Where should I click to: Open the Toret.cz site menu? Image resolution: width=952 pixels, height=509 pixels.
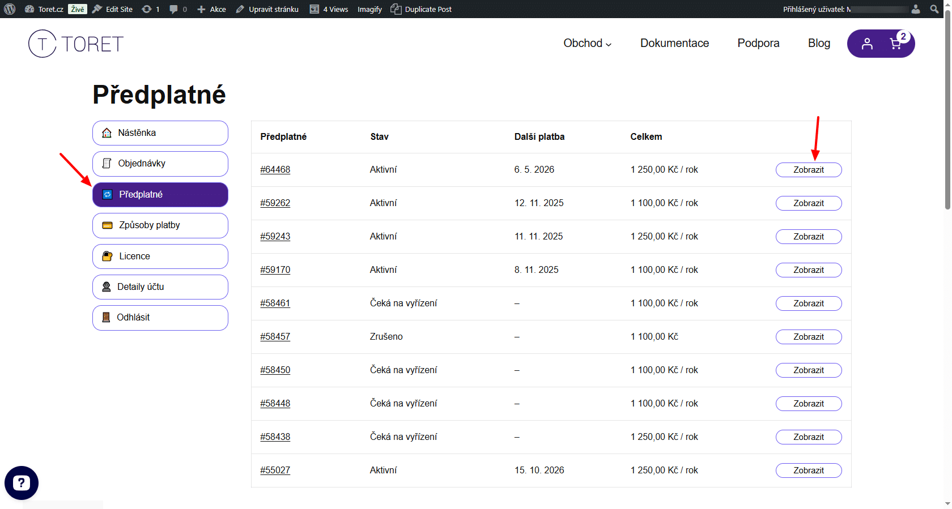tap(45, 9)
